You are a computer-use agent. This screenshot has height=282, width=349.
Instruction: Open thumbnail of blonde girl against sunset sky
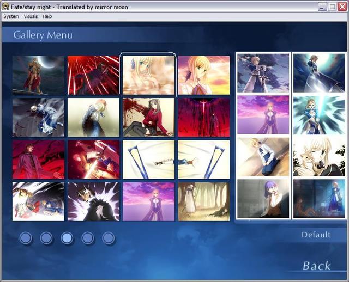(x=204, y=75)
